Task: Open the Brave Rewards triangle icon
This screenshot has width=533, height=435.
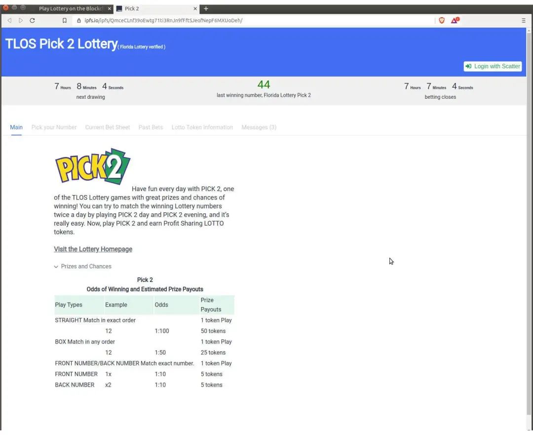Action: tap(455, 20)
